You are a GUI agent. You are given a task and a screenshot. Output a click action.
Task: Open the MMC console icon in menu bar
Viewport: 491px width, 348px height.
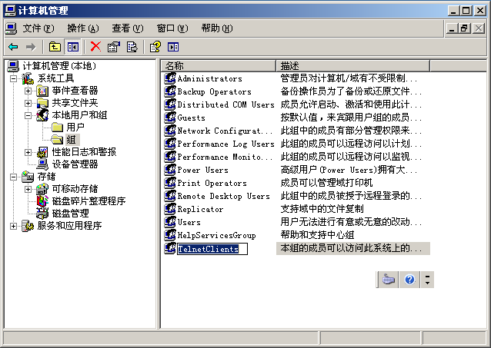[11, 28]
